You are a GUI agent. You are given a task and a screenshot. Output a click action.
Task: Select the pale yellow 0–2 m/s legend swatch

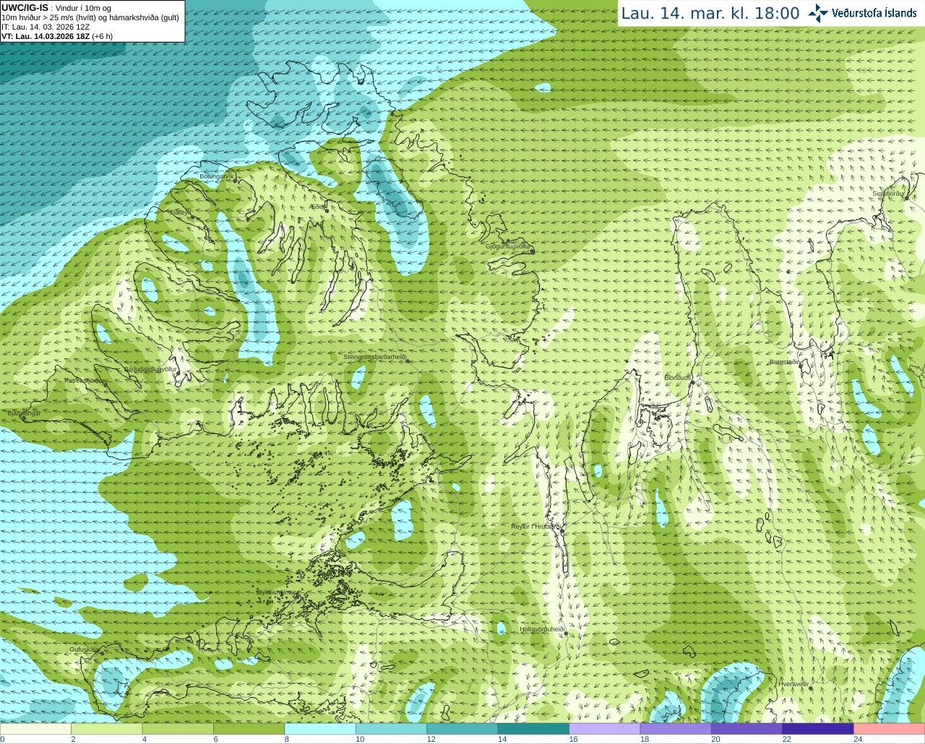[x=36, y=729]
